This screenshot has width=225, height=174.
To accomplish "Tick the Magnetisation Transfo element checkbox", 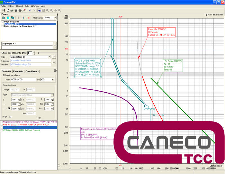I will (x=2, y=122).
